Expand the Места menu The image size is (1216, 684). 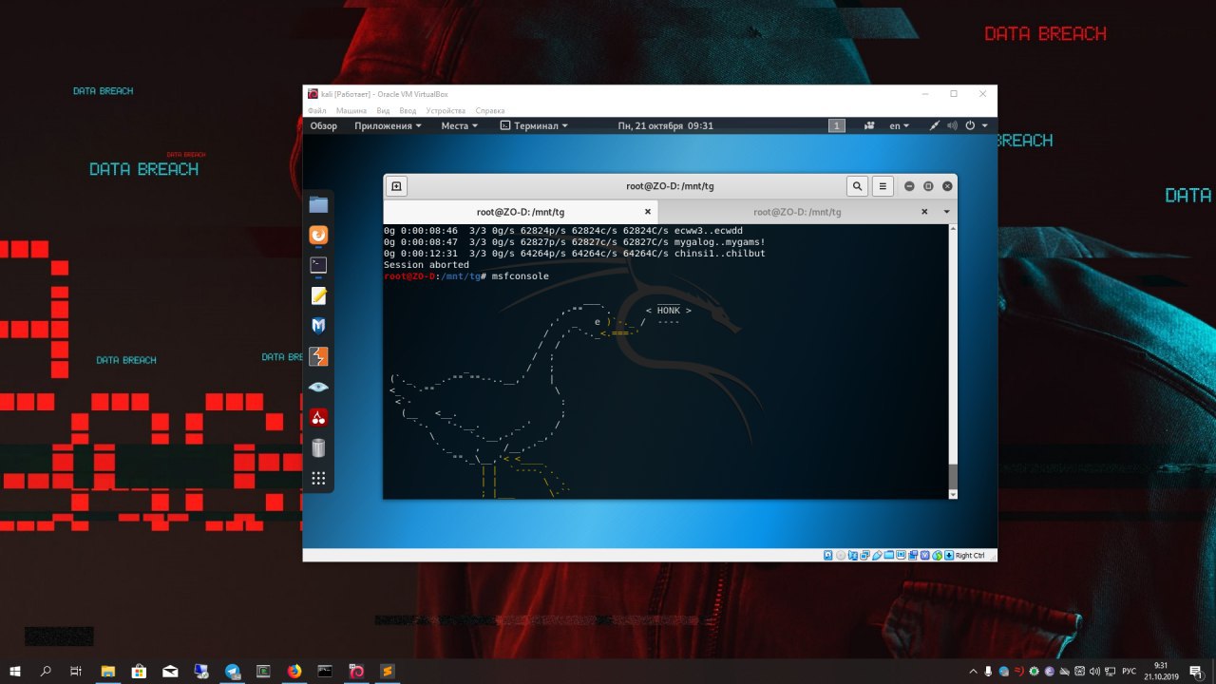pyautogui.click(x=459, y=125)
